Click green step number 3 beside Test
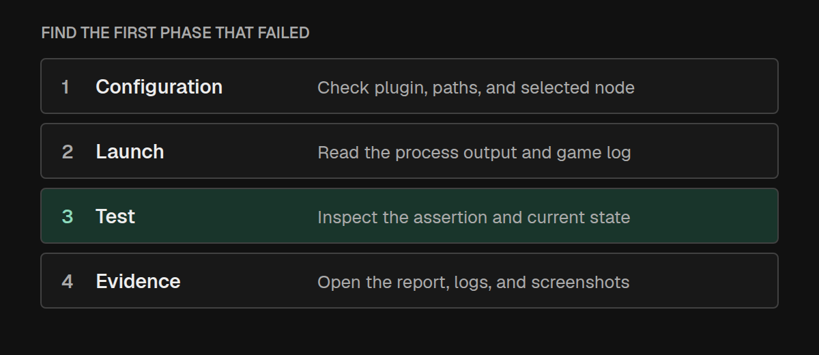 (x=67, y=217)
